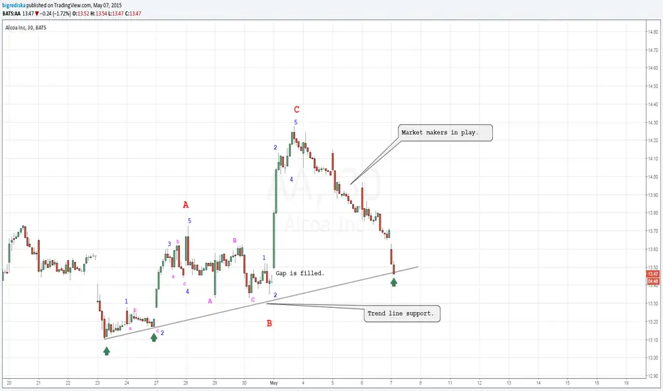Click the blue 5 label under red A
The height and width of the screenshot is (391, 663).
point(189,220)
